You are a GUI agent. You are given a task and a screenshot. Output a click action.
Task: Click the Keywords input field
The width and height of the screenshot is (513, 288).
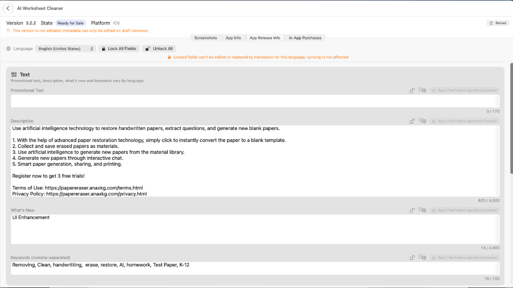pos(255,268)
